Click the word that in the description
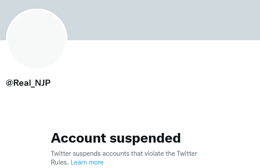This screenshot has width=260, height=168. [137, 154]
